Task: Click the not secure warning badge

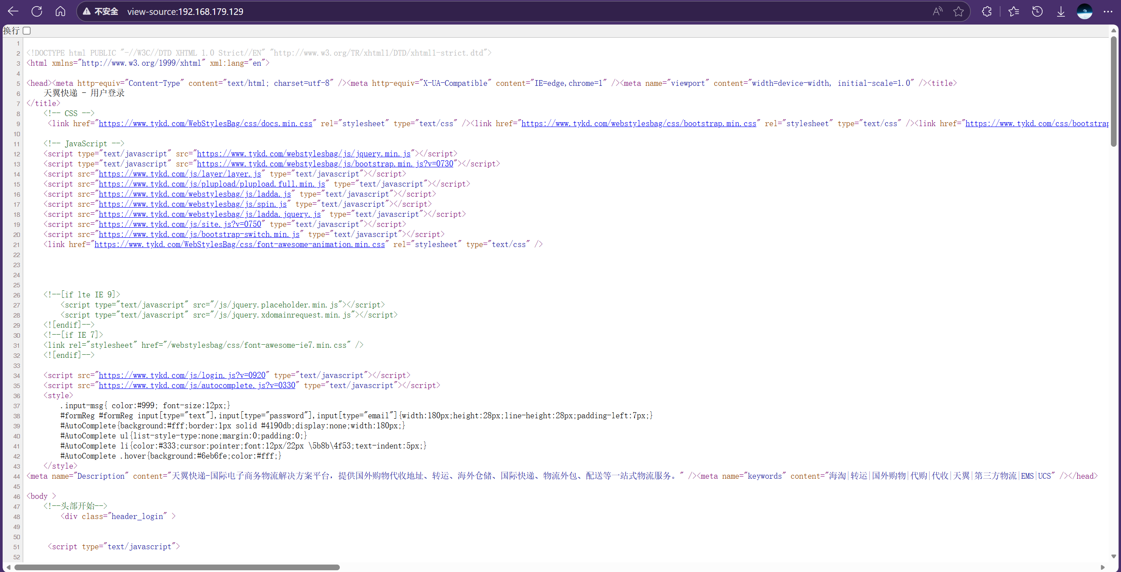Action: (x=101, y=11)
